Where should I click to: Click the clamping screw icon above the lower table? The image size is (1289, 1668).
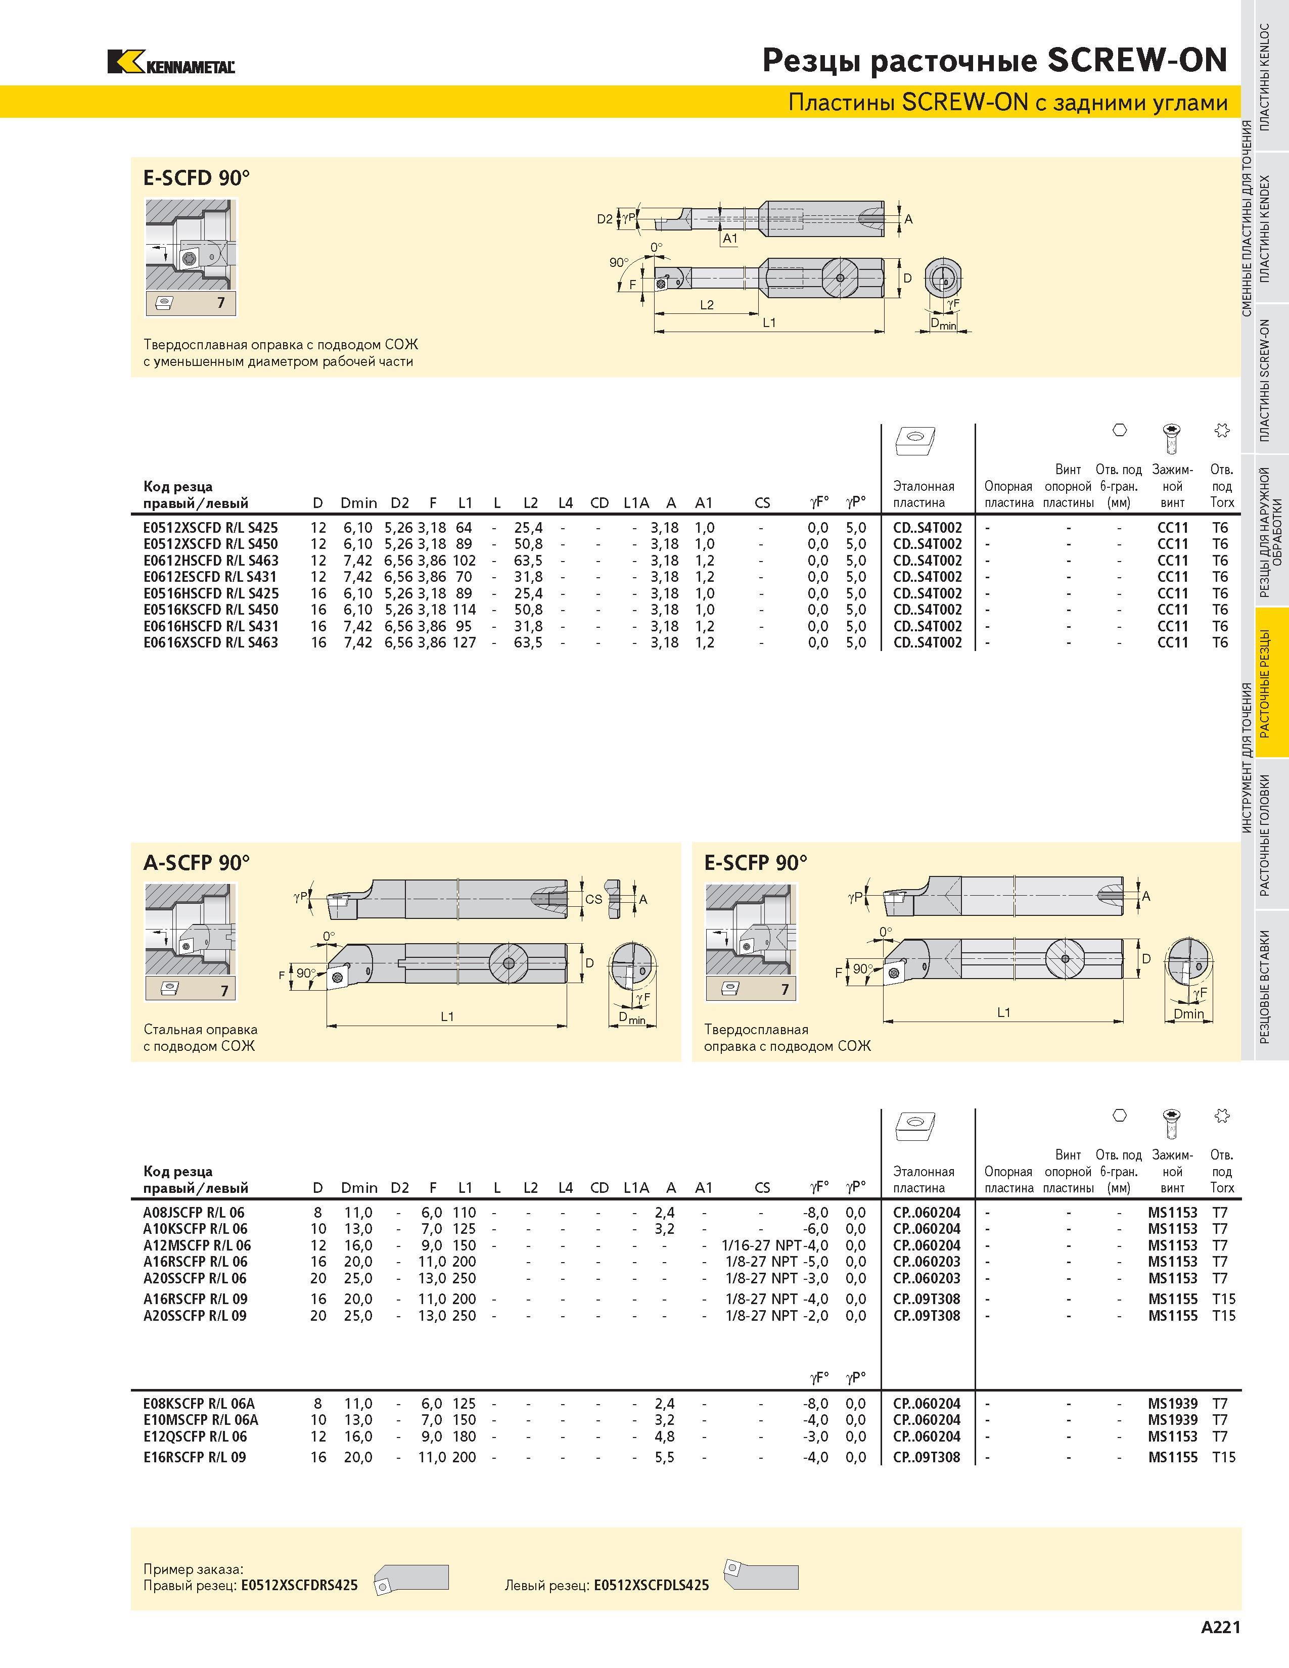[x=1172, y=1124]
